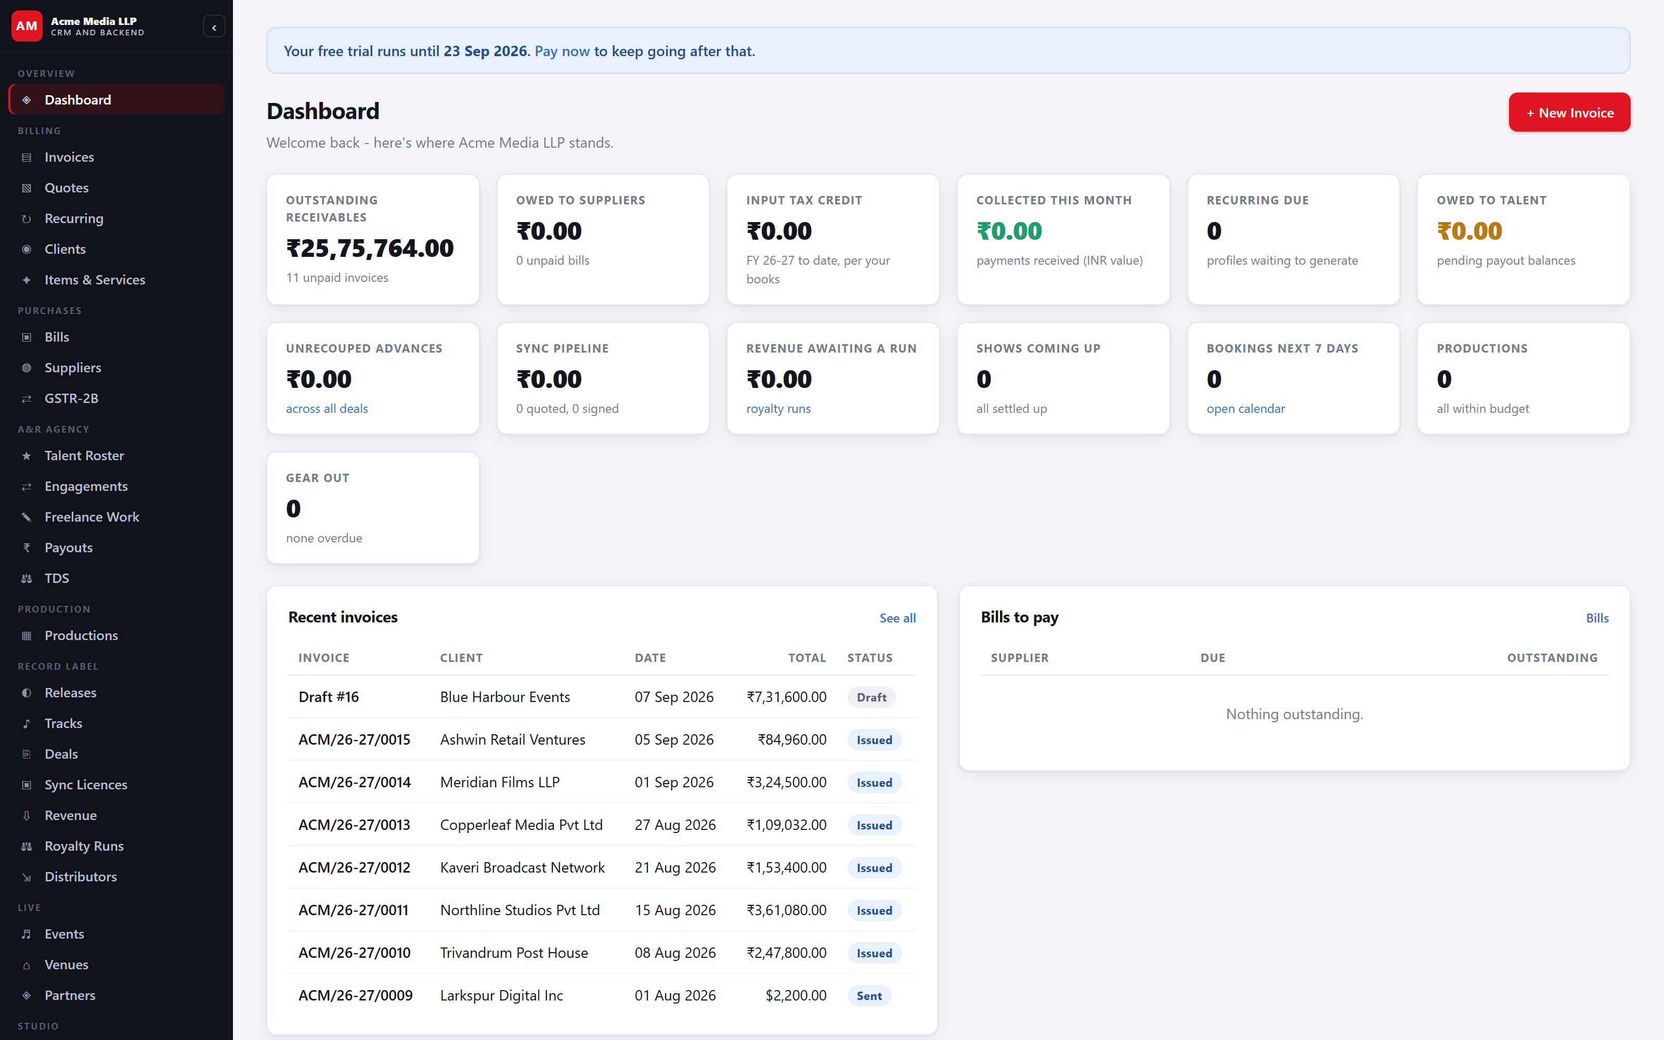Click the GSTR-2B arrows icon
Image resolution: width=1664 pixels, height=1040 pixels.
(27, 399)
